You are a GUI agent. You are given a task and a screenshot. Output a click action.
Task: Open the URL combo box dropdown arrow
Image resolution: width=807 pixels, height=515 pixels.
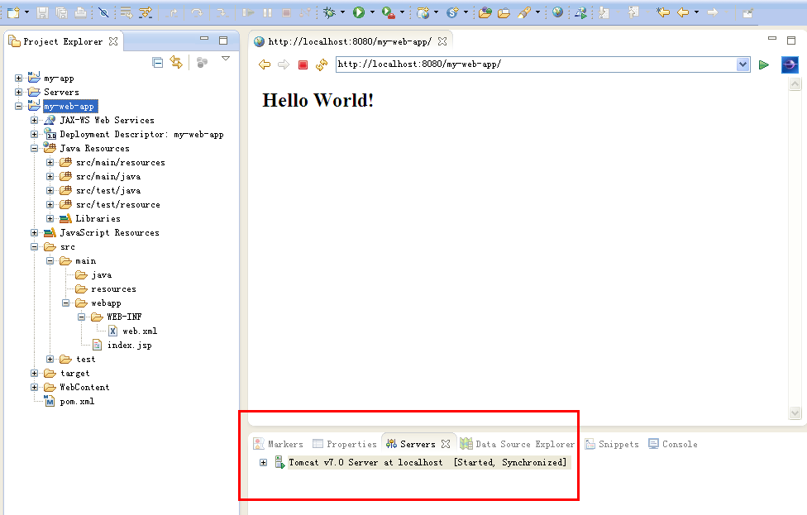click(742, 64)
